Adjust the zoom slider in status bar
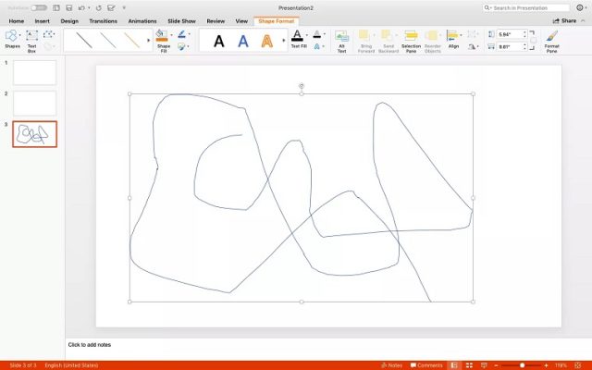592x370 pixels. [522, 365]
